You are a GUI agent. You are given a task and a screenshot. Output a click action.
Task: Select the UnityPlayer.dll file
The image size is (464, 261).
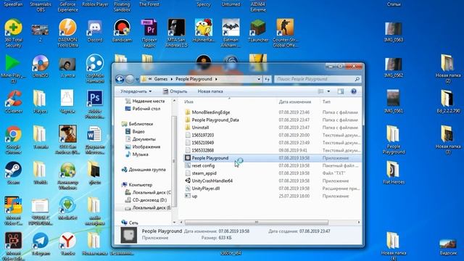tap(202, 188)
